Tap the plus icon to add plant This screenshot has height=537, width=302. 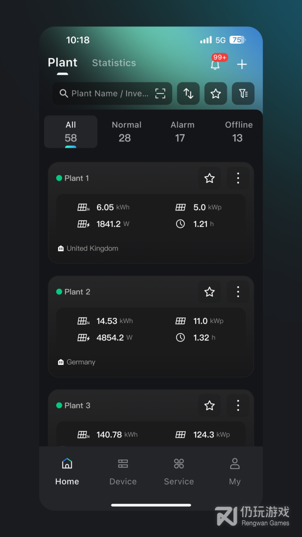[x=242, y=64]
